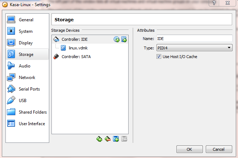Click the remove selected controller icon

pos(108,139)
